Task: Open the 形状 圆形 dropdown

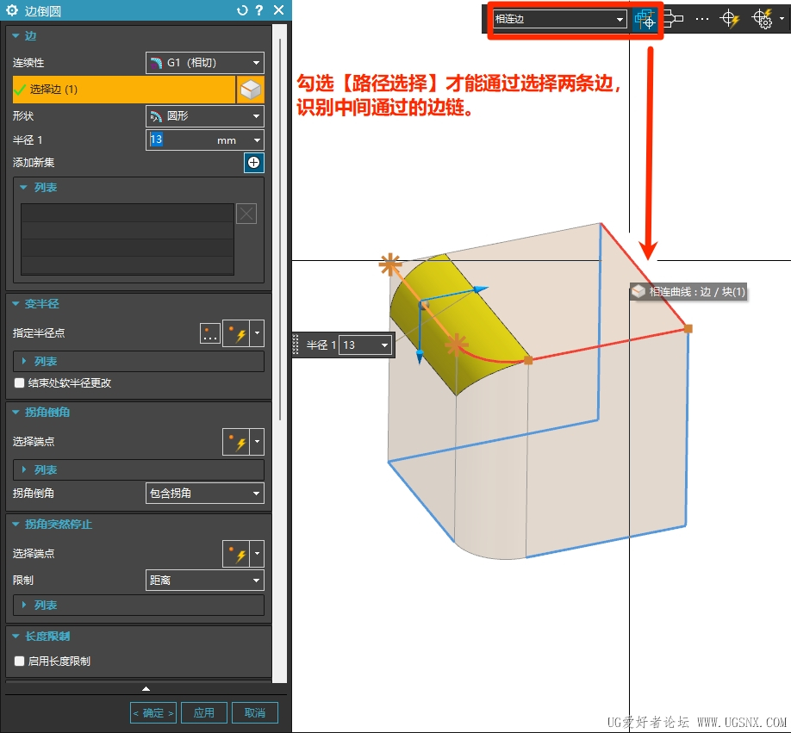Action: (205, 116)
